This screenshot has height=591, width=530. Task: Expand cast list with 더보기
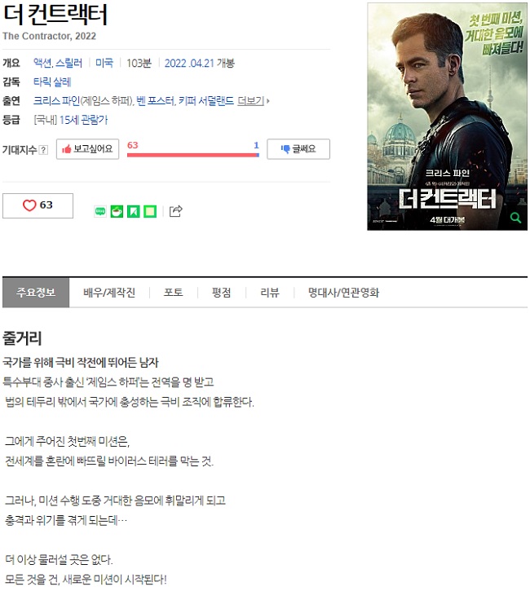tap(253, 101)
